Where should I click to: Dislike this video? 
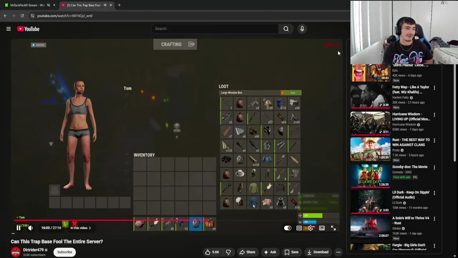coord(228,252)
